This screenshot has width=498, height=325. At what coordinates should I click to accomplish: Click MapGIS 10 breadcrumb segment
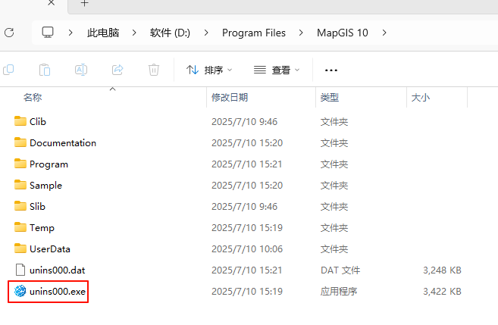point(343,33)
